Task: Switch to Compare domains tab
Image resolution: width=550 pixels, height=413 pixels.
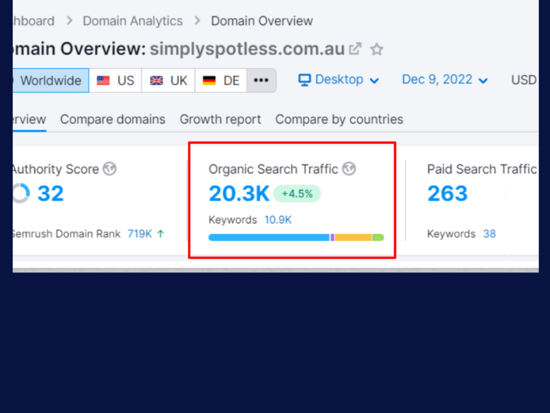Action: 113,119
